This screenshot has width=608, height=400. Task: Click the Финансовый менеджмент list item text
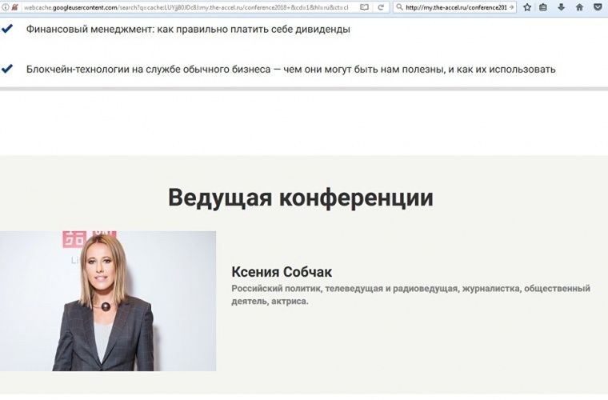(188, 30)
